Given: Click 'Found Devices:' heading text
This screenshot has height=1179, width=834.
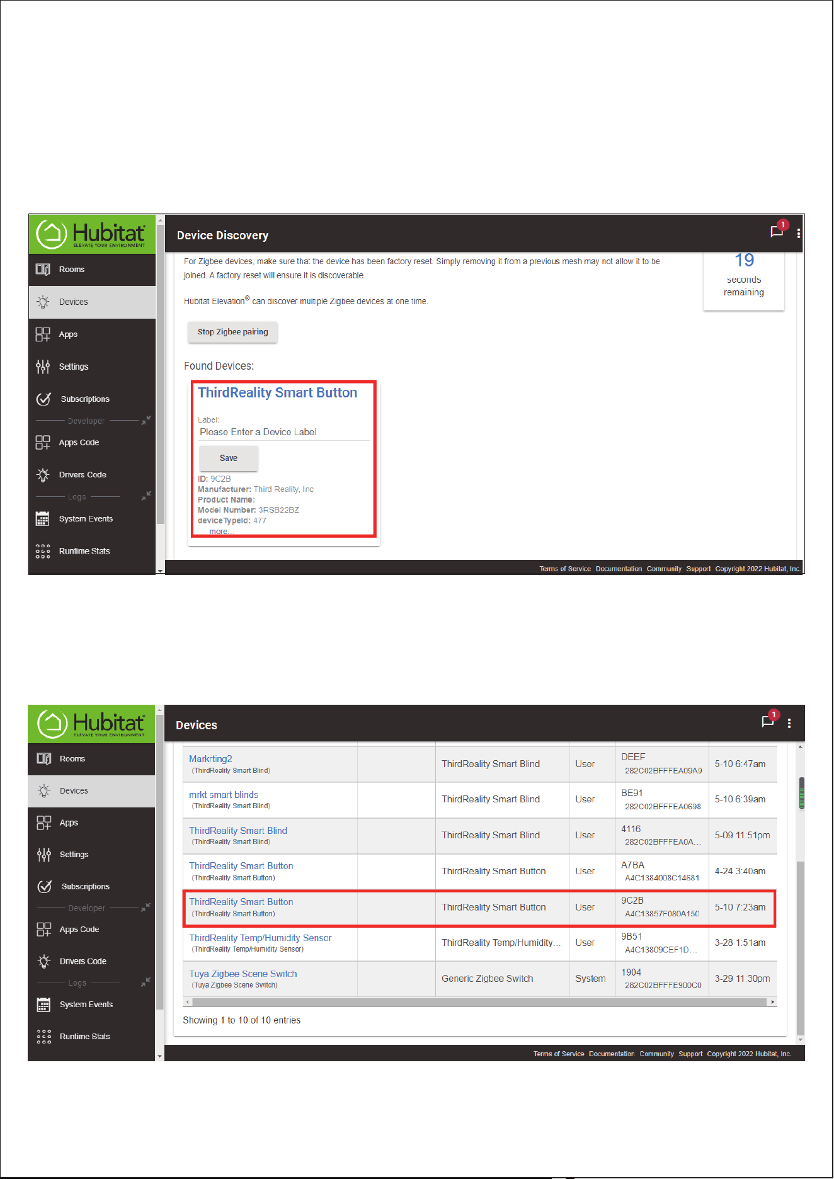Looking at the screenshot, I should (219, 366).
